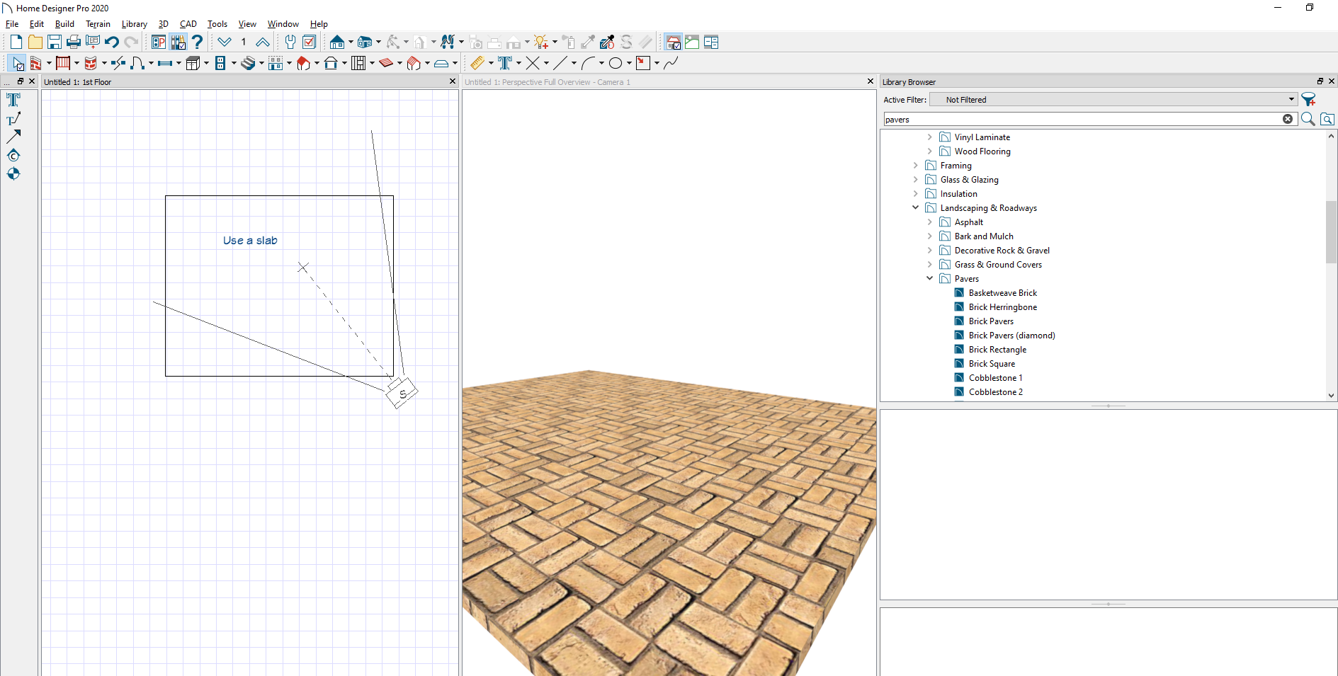1338x676 pixels.
Task: Open the Terrain menu
Action: pos(98,24)
